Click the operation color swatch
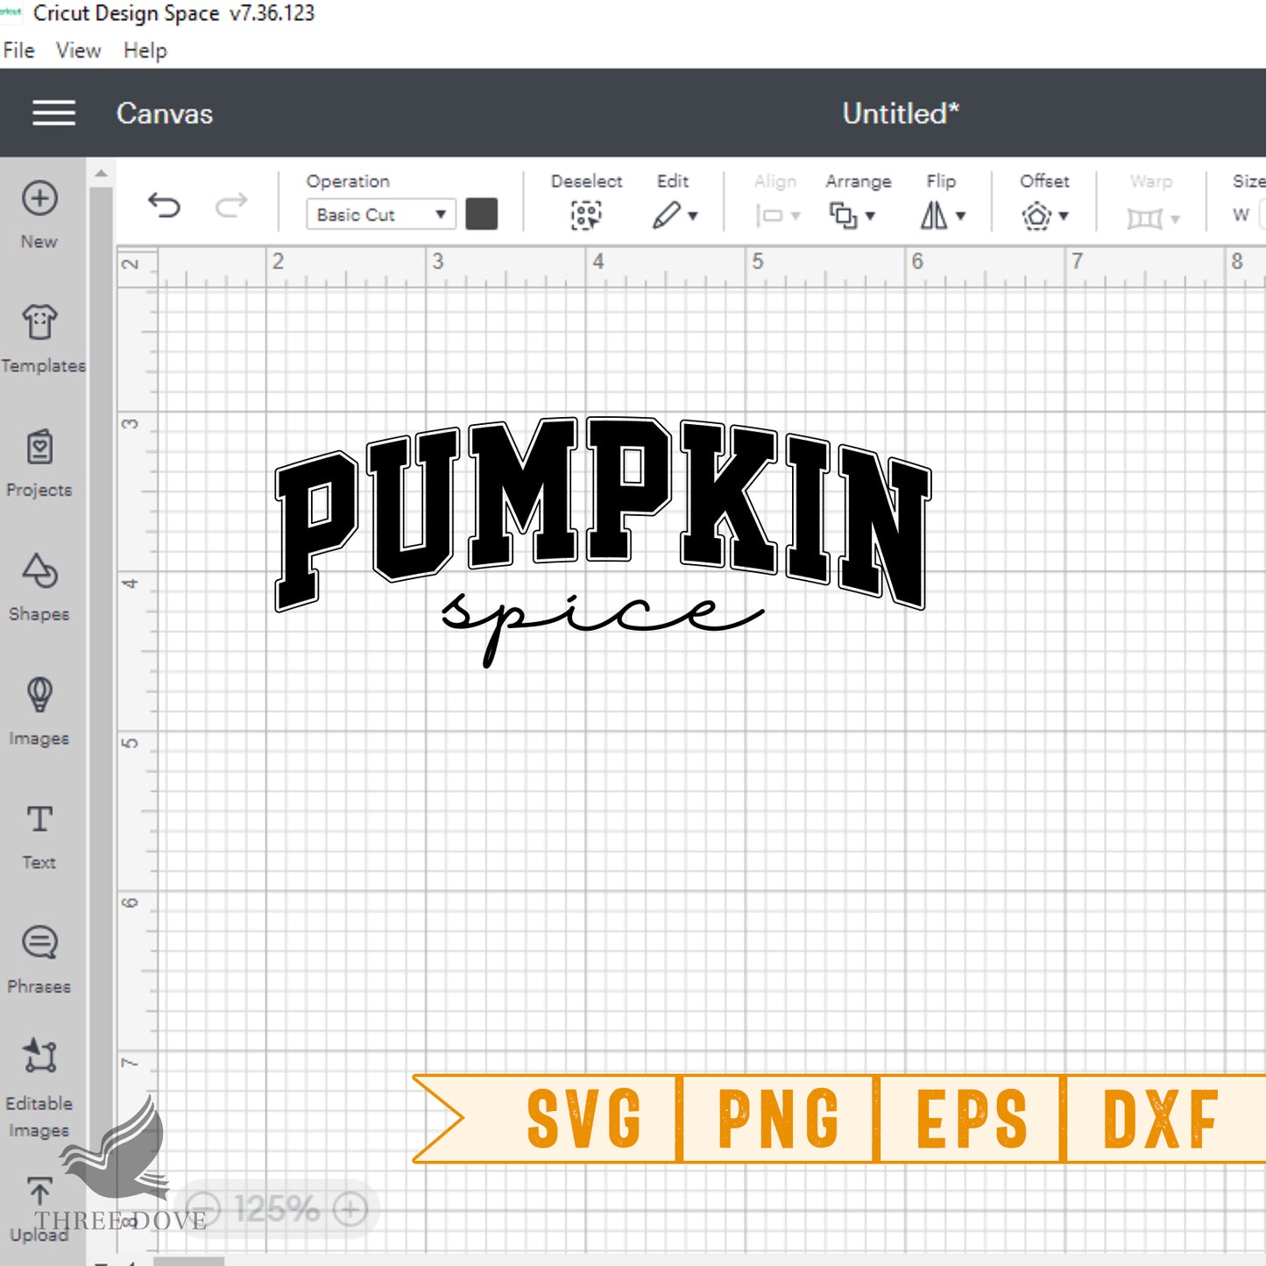The image size is (1266, 1266). pos(481,215)
